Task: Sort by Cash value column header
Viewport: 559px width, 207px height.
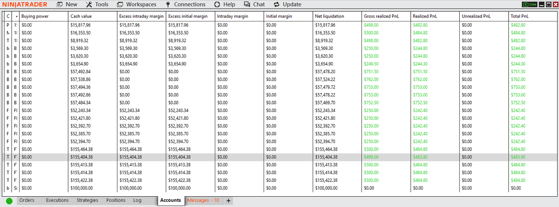Action: [92, 16]
